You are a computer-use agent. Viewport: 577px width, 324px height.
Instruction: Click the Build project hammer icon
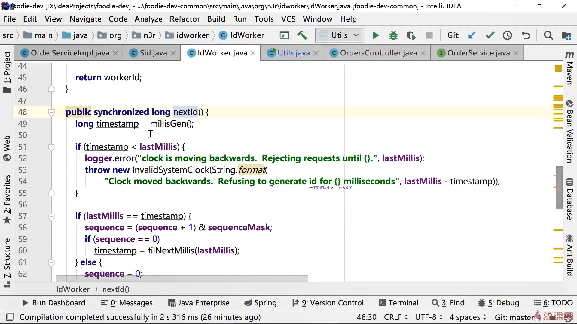302,35
